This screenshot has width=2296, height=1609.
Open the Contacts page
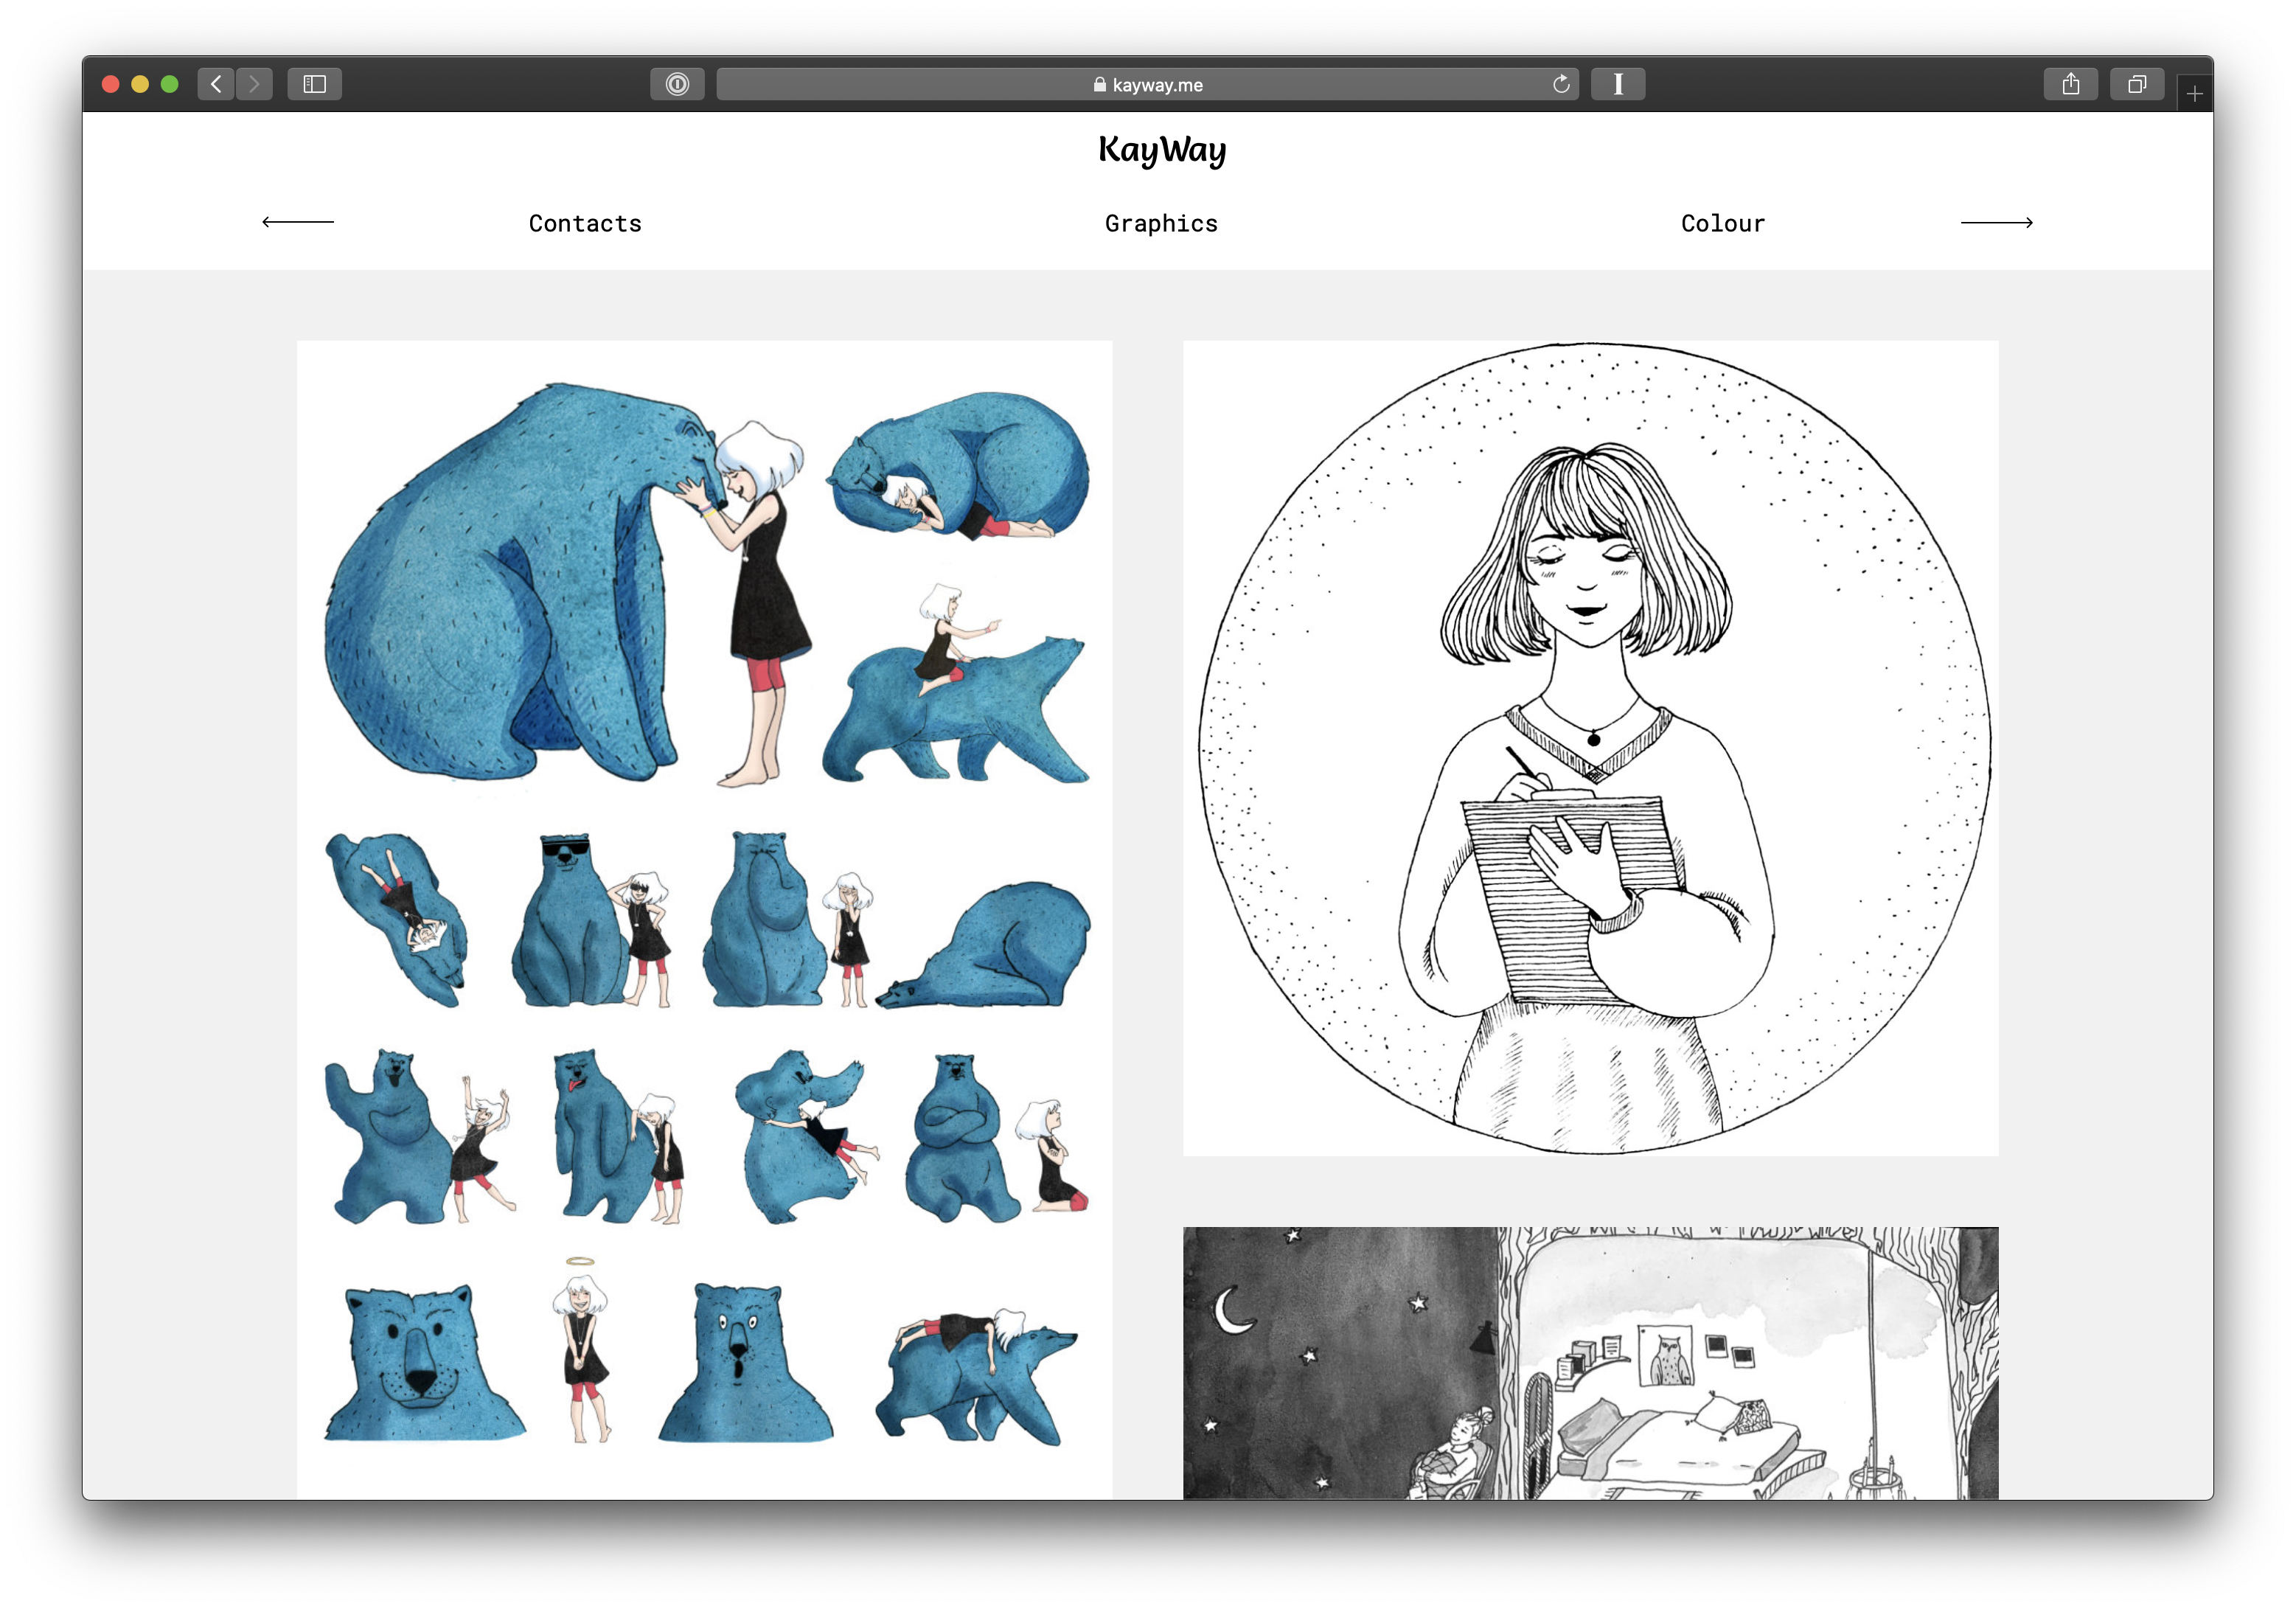(585, 223)
